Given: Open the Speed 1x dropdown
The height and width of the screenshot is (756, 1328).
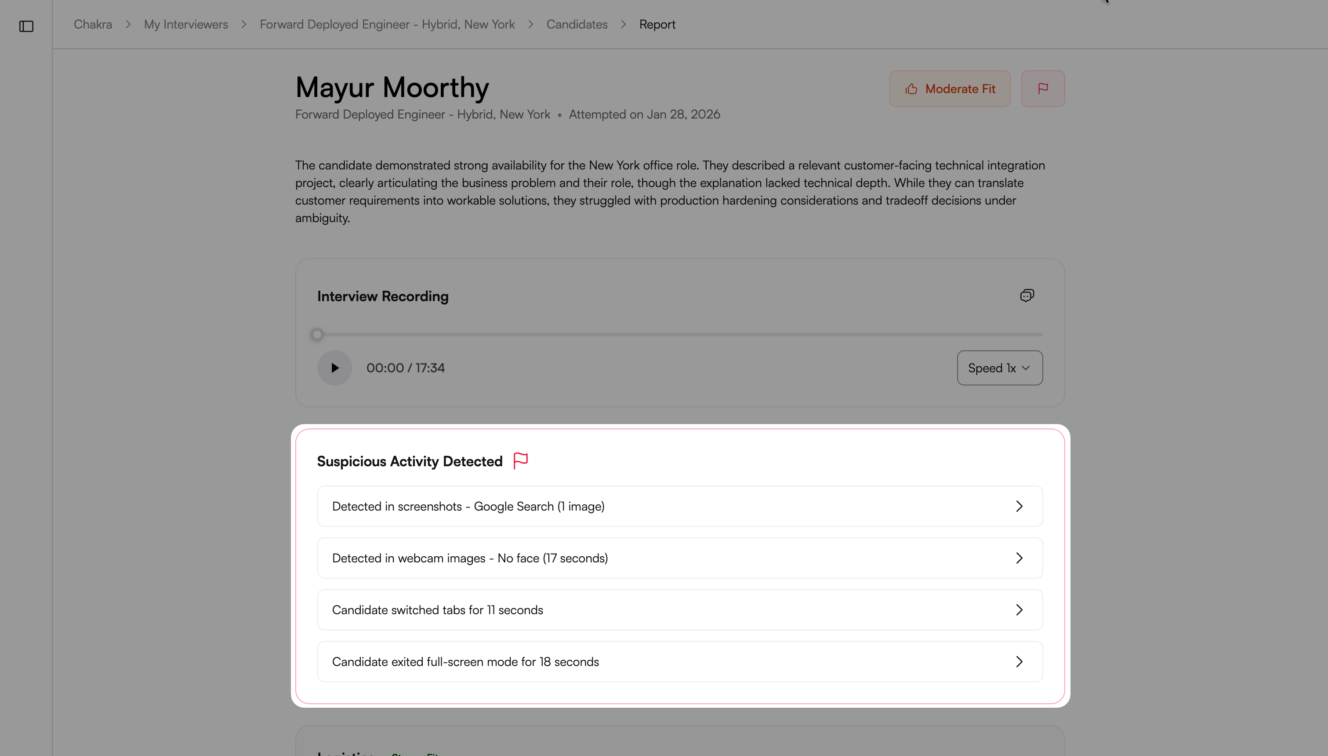Looking at the screenshot, I should [999, 367].
